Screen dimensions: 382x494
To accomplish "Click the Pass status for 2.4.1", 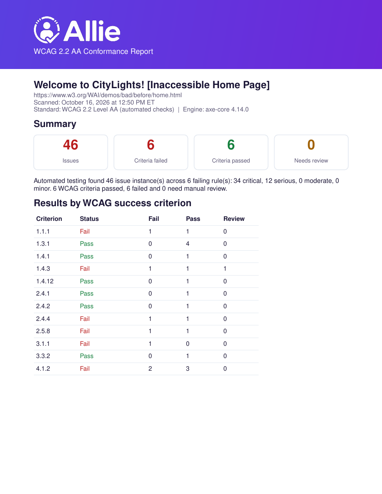I will point(87,294).
